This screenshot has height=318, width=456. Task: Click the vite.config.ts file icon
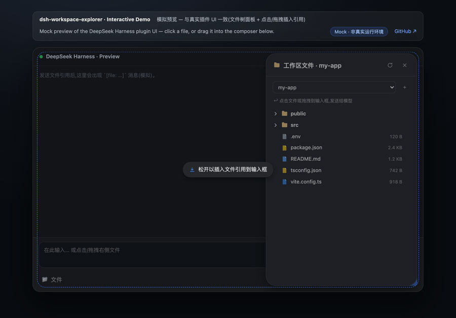point(285,182)
